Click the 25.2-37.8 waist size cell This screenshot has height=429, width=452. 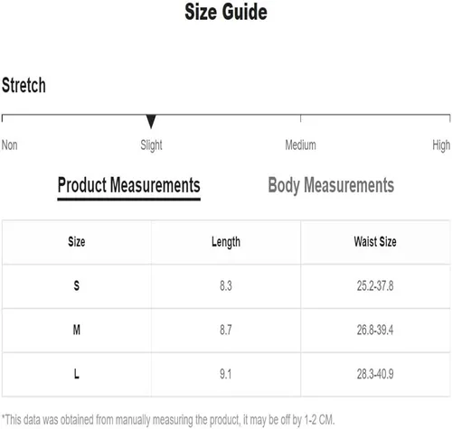click(x=375, y=285)
